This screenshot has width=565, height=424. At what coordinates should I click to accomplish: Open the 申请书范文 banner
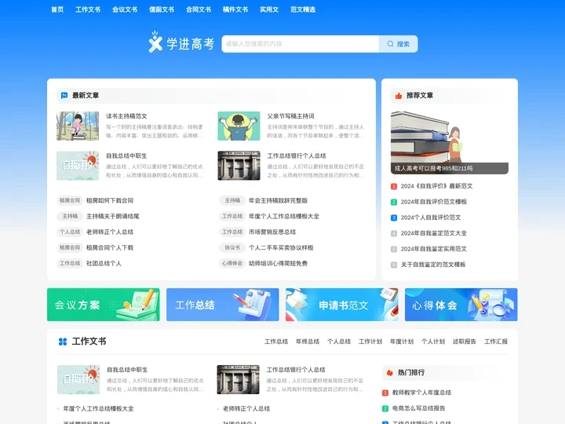click(x=342, y=305)
